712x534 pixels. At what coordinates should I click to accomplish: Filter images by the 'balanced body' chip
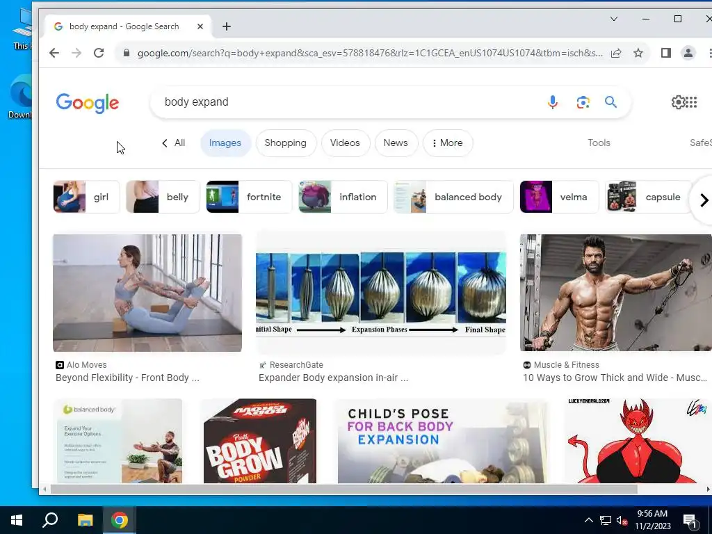click(453, 197)
